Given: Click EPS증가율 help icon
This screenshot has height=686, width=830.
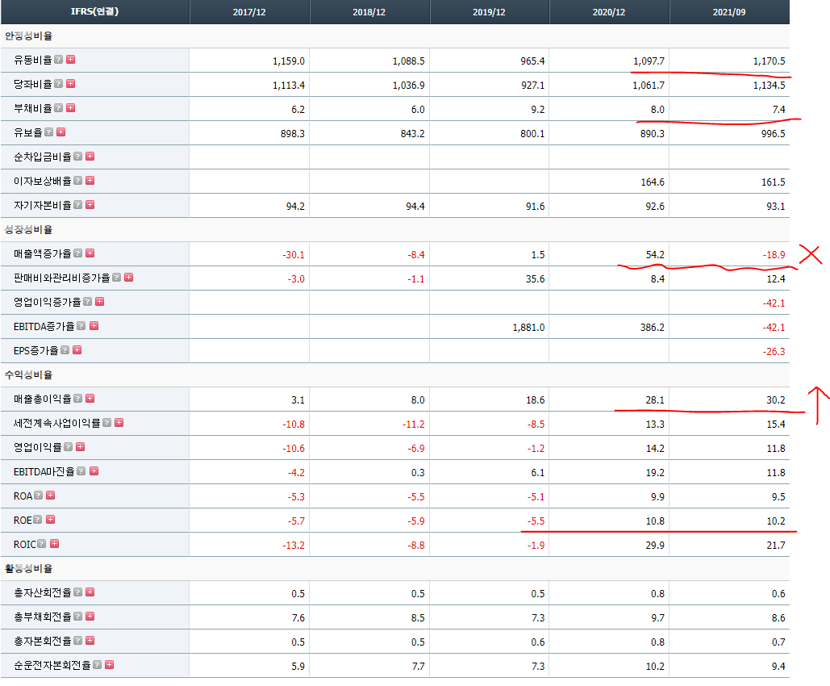Looking at the screenshot, I should [65, 350].
